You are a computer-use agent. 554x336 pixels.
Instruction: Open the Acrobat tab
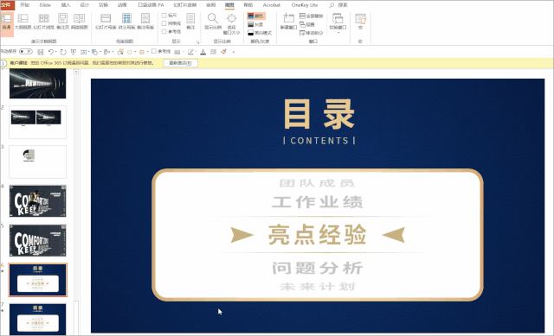pos(271,5)
